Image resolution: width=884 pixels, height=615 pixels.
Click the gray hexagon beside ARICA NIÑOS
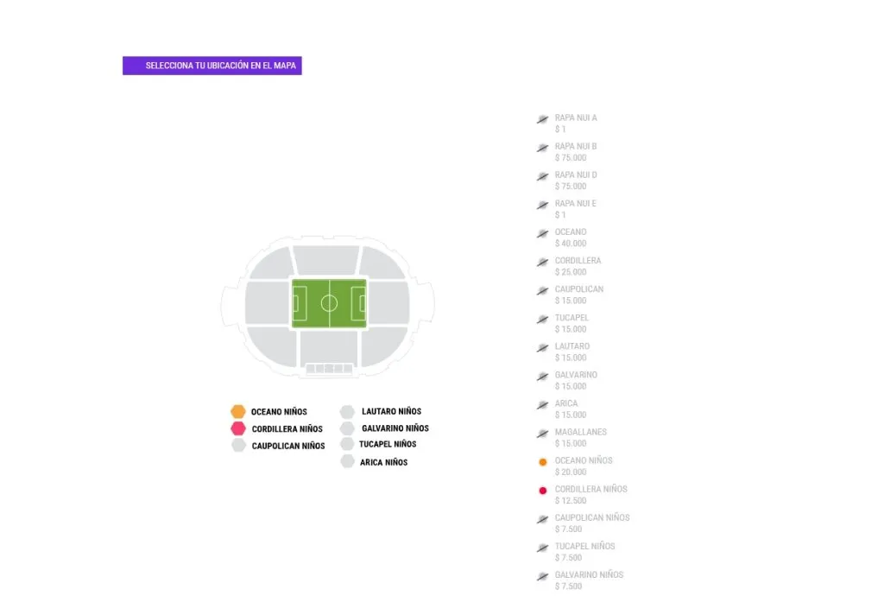click(x=349, y=462)
